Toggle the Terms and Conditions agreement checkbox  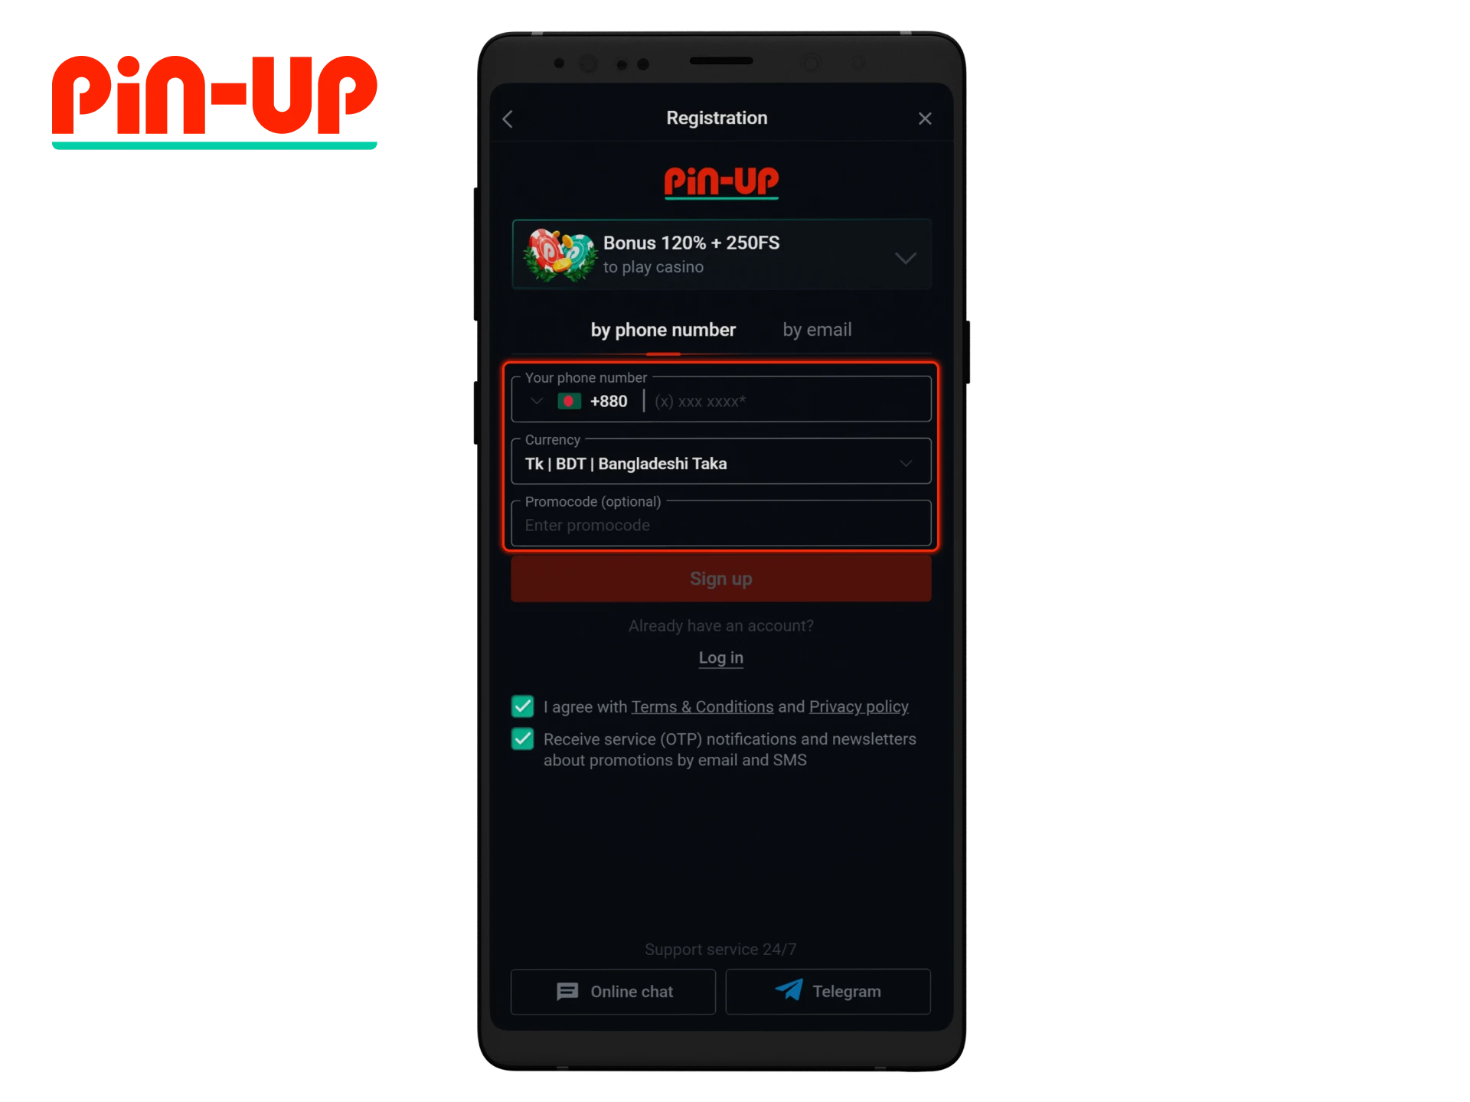pos(522,706)
